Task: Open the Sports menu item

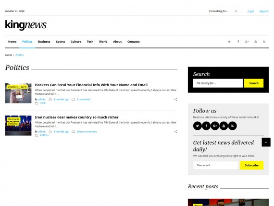Action: [x=61, y=42]
